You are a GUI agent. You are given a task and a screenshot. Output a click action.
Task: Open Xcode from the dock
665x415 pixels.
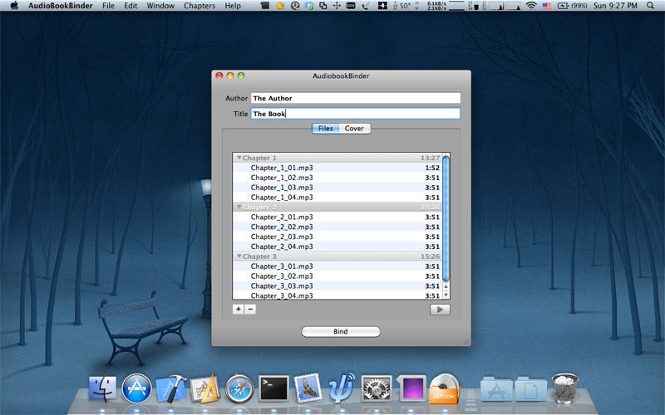[x=171, y=388]
